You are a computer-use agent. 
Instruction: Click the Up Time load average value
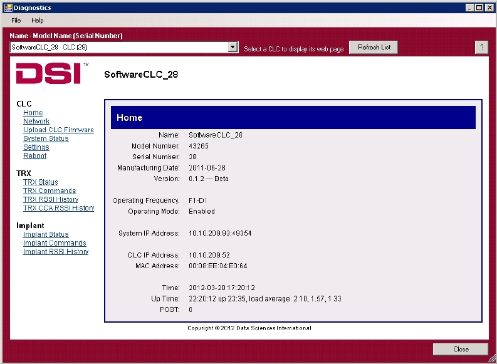pos(265,299)
